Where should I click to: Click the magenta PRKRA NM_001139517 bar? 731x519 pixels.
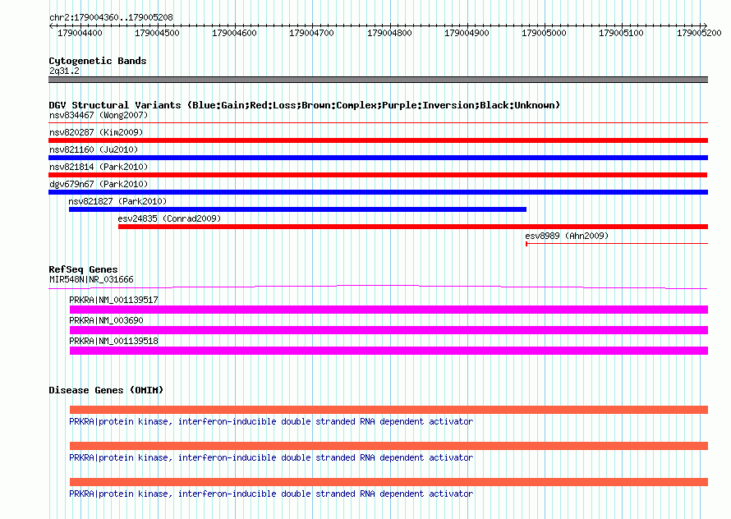[388, 310]
